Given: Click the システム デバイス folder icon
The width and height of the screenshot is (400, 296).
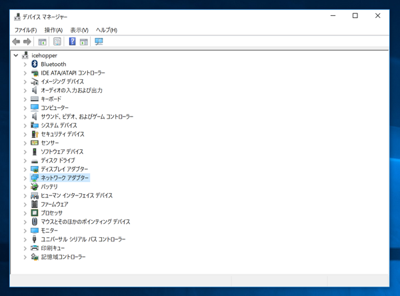Looking at the screenshot, I should tap(35, 125).
